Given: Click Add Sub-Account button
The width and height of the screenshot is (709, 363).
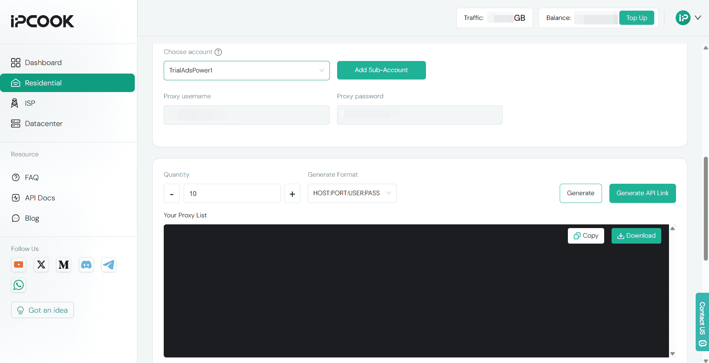Looking at the screenshot, I should 382,70.
